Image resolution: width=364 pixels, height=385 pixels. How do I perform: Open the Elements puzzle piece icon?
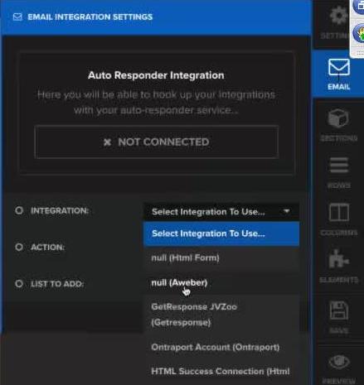tap(339, 259)
